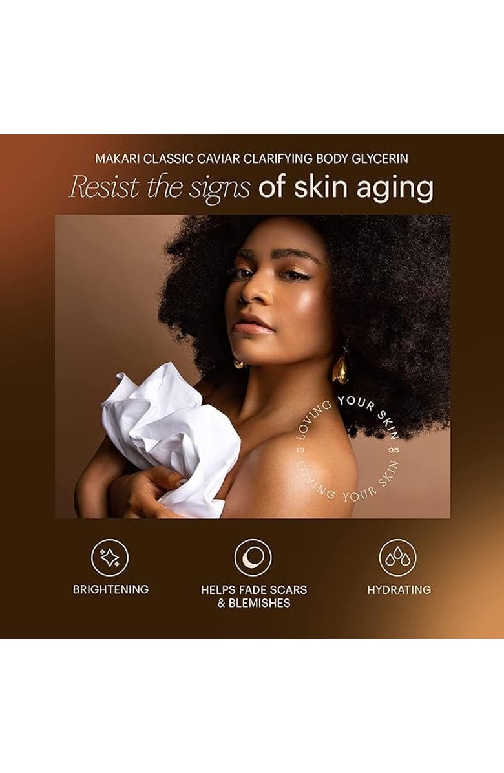Tap the '19' on the circular badge

(300, 450)
